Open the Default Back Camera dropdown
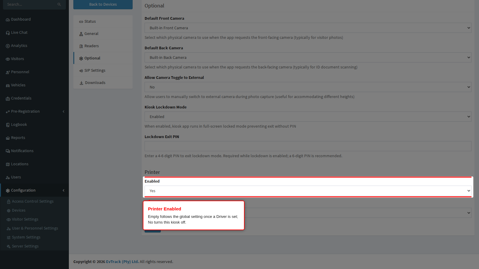This screenshot has width=479, height=269. [x=308, y=57]
